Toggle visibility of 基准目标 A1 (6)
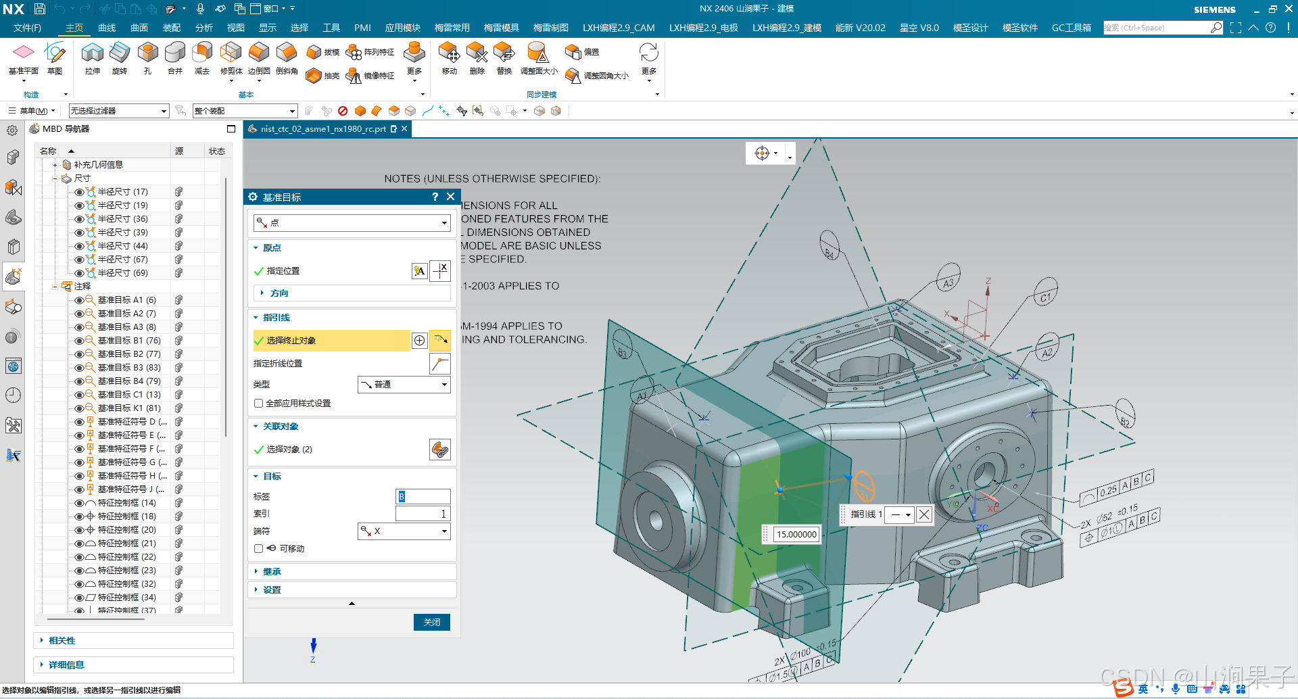Image resolution: width=1298 pixels, height=699 pixels. coord(79,300)
